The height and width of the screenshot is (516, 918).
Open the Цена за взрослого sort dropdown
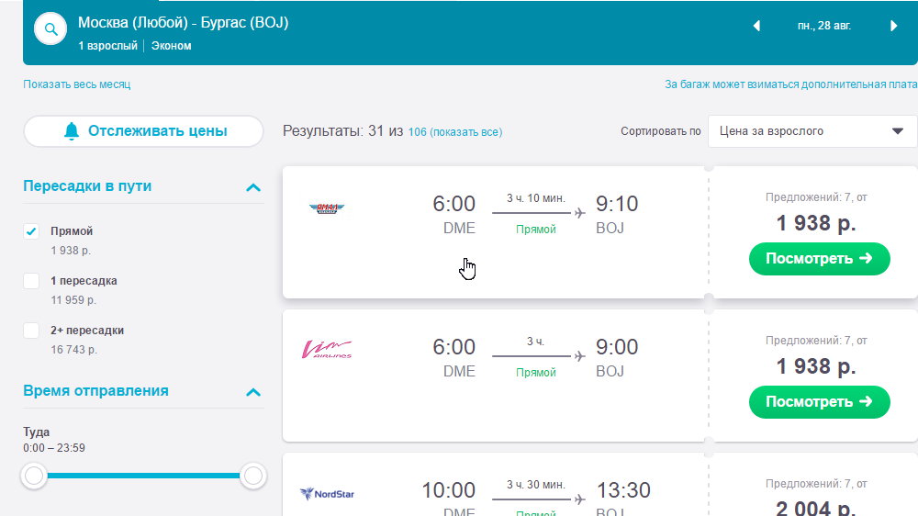[x=812, y=131]
